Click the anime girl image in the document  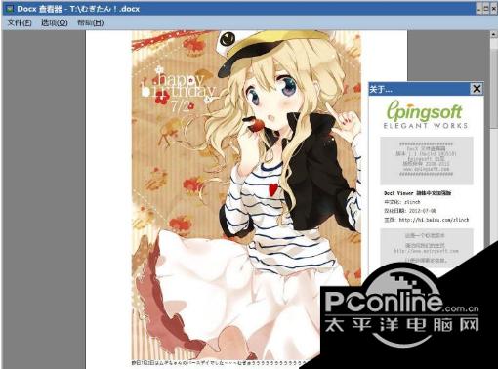point(246,195)
